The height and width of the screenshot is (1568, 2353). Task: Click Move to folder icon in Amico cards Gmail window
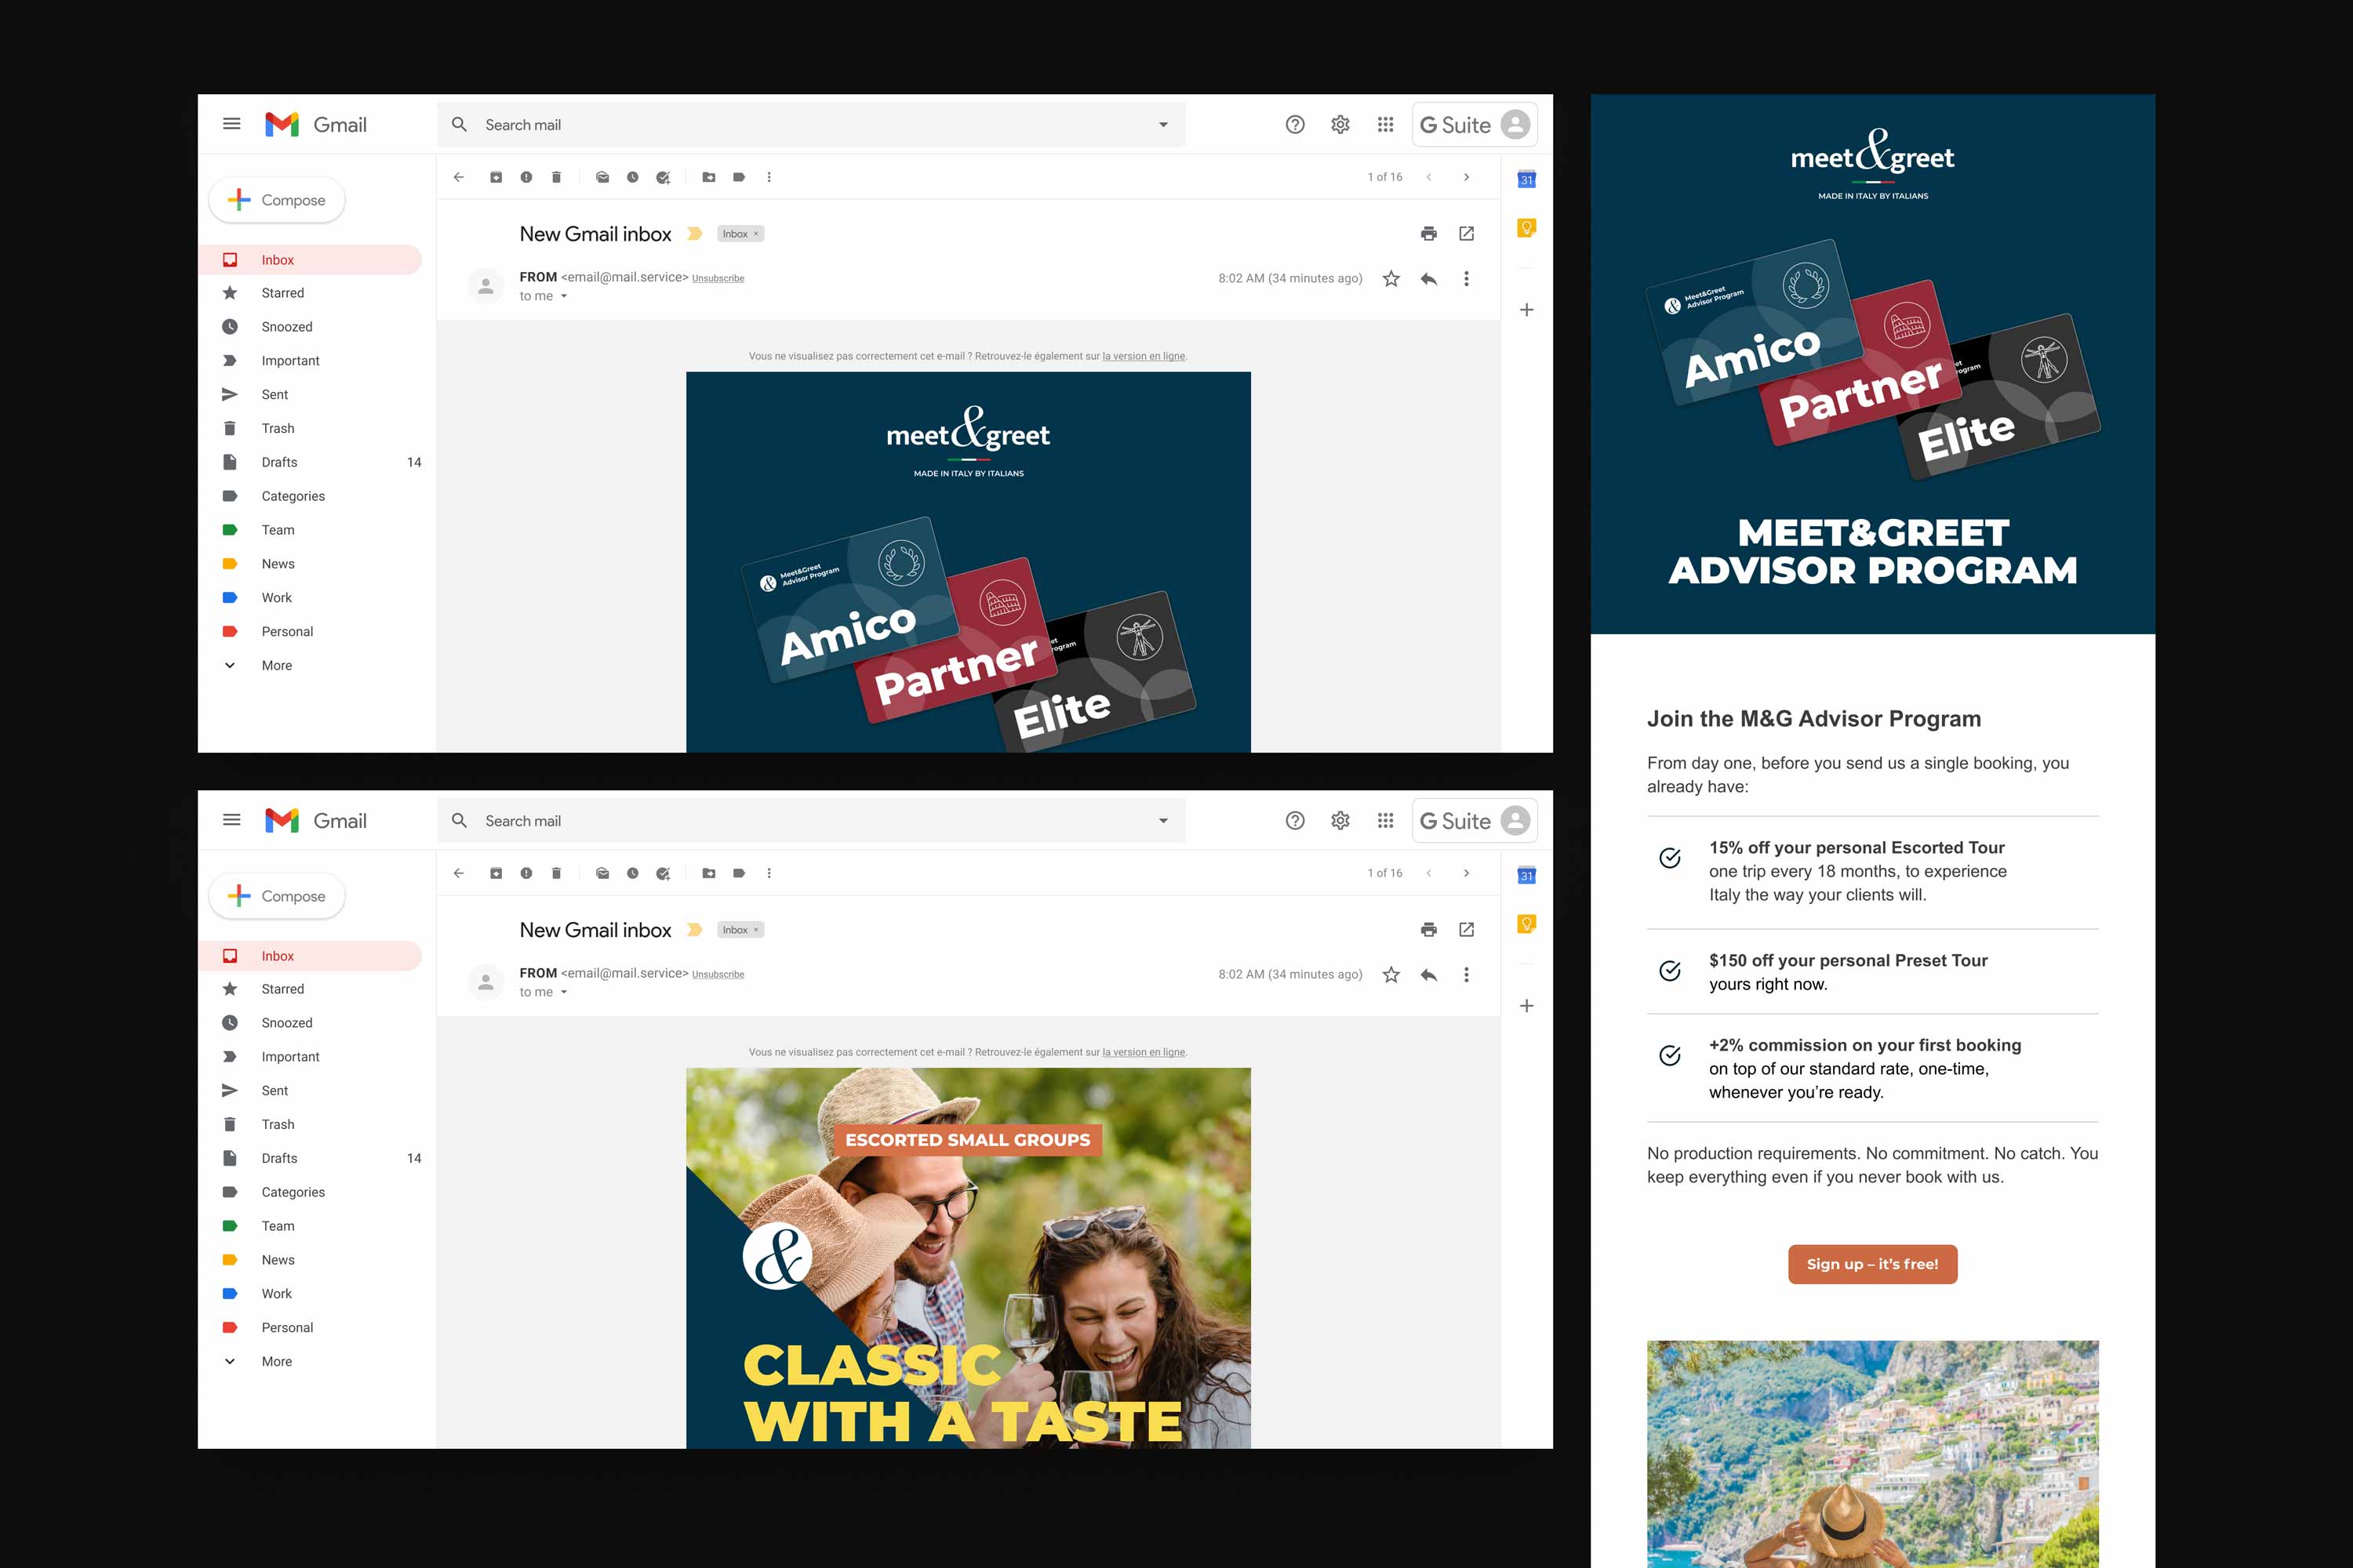[x=709, y=177]
